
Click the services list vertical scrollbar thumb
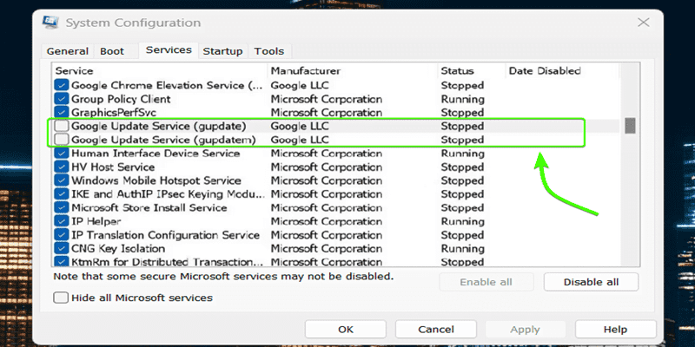630,125
